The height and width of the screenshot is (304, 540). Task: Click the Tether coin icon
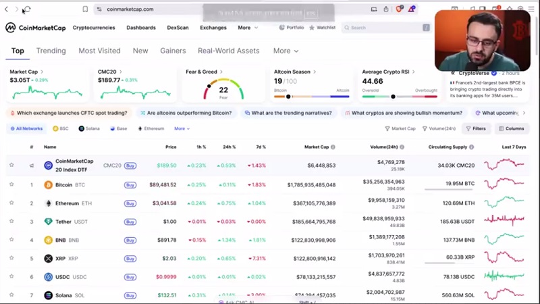tap(49, 222)
